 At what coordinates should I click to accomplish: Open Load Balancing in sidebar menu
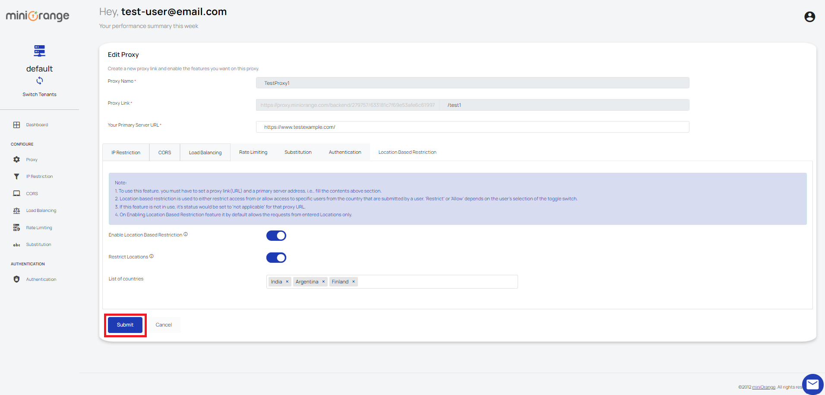[x=41, y=211]
